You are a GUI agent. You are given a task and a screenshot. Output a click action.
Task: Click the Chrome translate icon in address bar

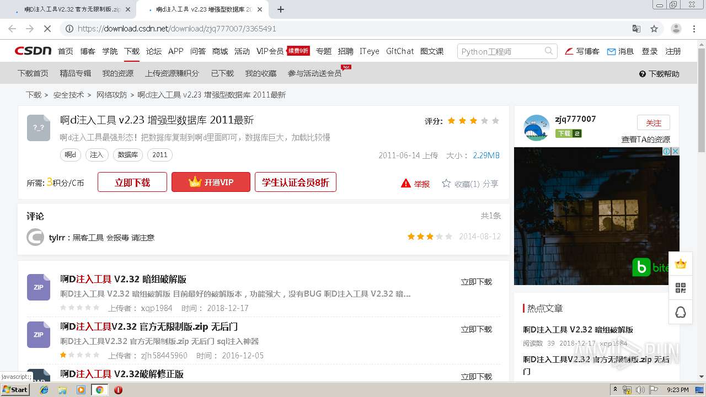pyautogui.click(x=637, y=29)
